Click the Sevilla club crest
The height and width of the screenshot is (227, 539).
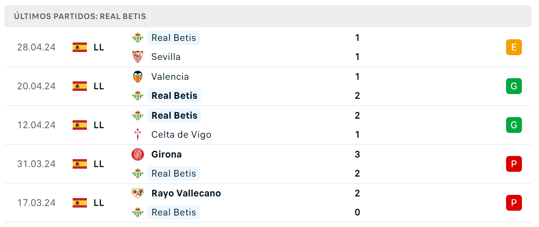click(x=138, y=57)
